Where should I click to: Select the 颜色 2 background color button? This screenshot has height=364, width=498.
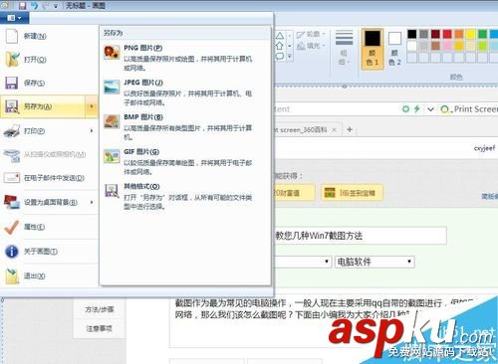point(394,49)
